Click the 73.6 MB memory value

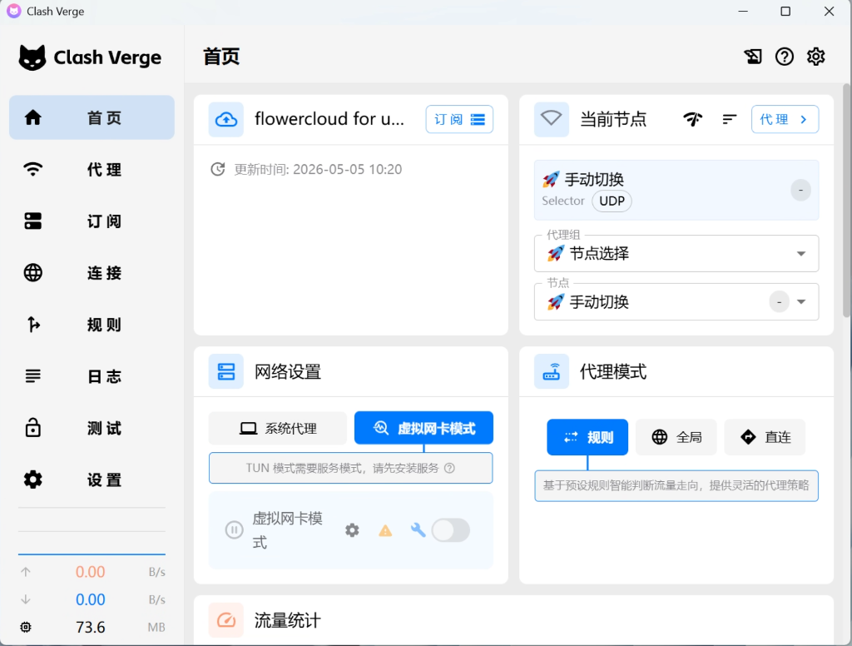(90, 628)
